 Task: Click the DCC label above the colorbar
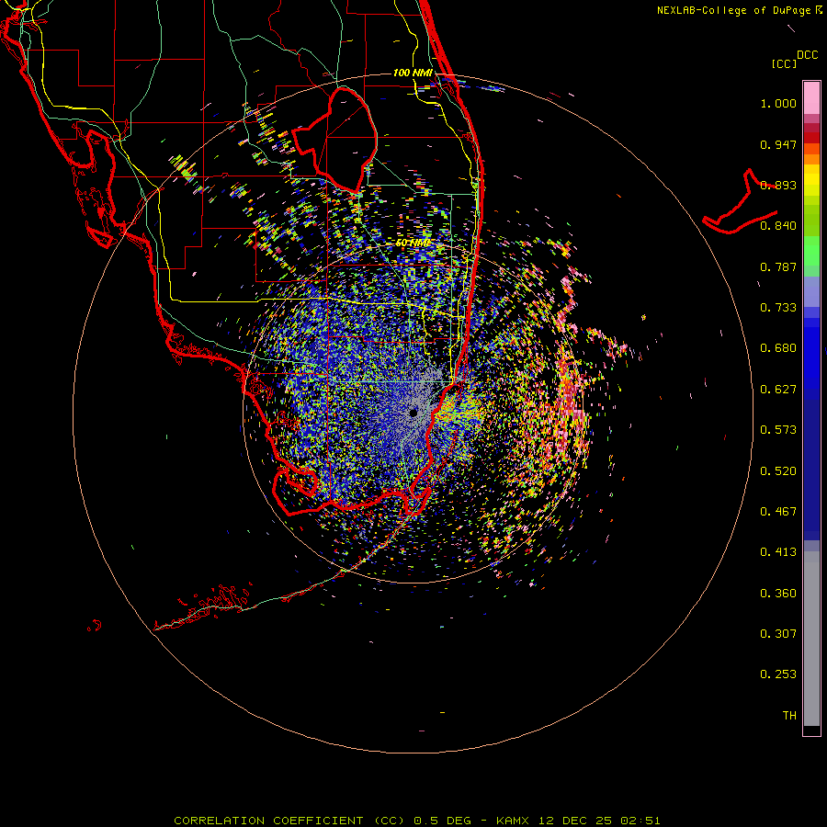[x=808, y=55]
